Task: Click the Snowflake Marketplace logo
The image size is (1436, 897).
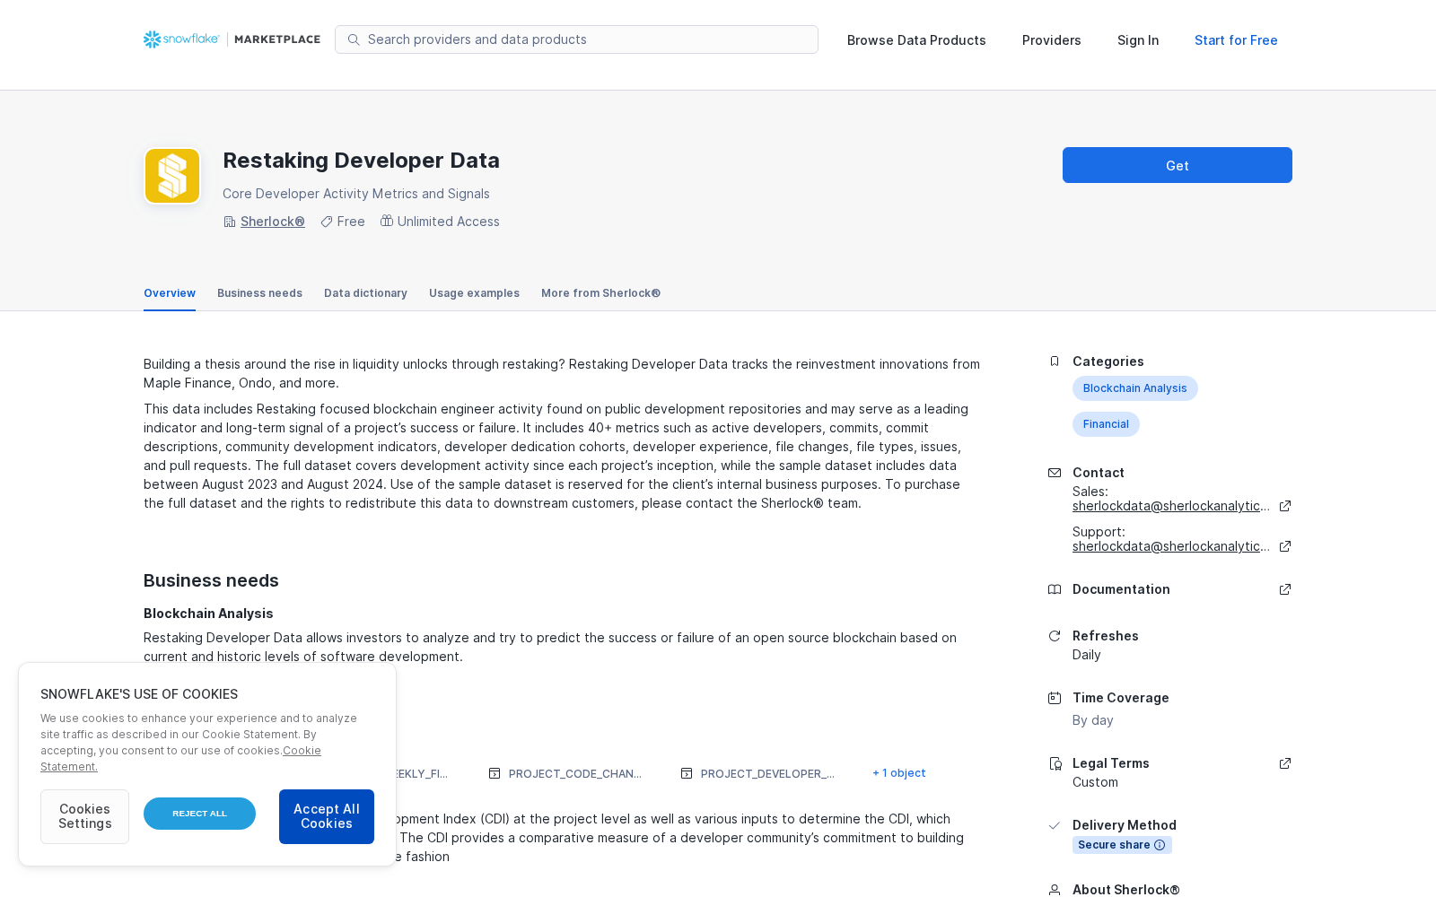Action: (232, 39)
